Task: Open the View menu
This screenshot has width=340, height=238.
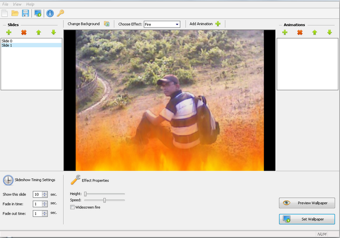Action: 18,4
